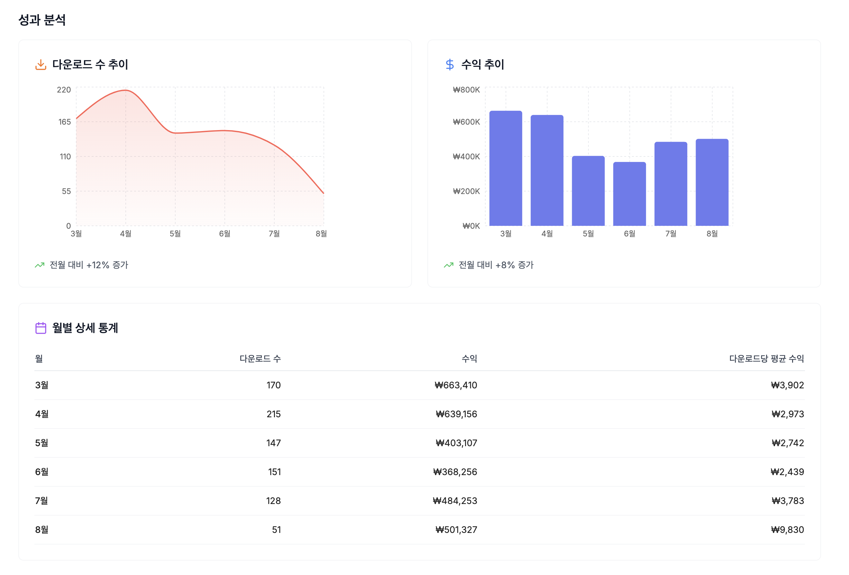Select the 8월 row showing ₩501,327

coord(419,530)
